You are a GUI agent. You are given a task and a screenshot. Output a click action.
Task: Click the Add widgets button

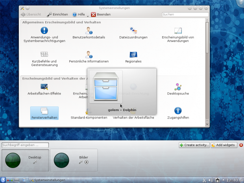(224, 145)
